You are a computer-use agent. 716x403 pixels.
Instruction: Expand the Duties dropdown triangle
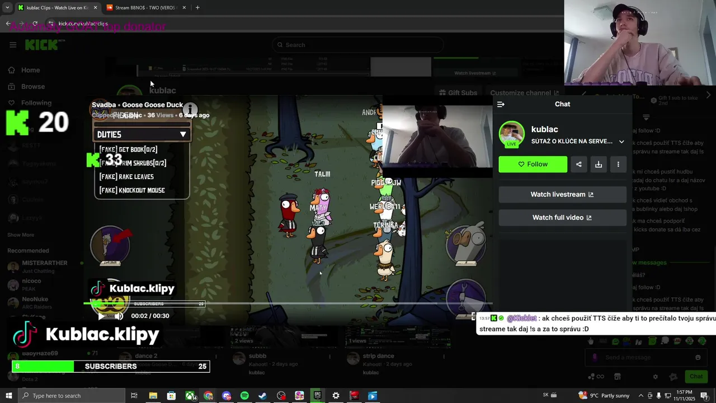click(183, 134)
